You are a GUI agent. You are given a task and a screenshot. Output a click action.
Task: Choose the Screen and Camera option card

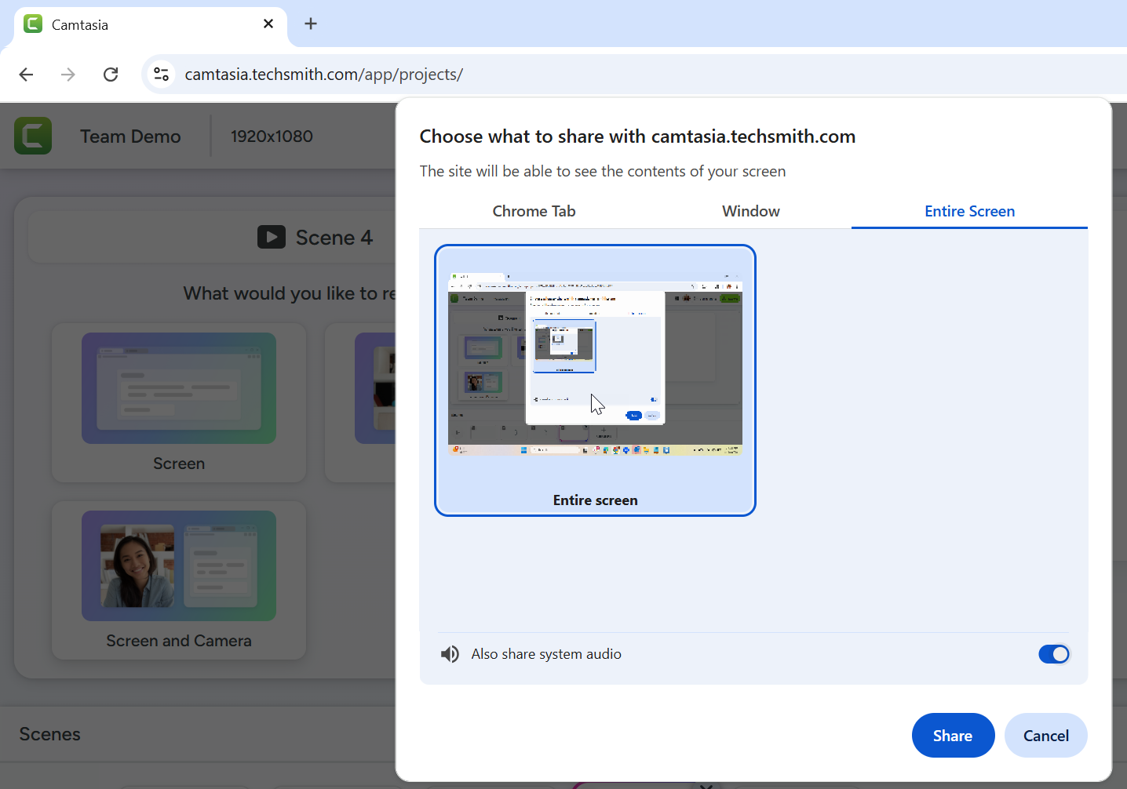(179, 580)
